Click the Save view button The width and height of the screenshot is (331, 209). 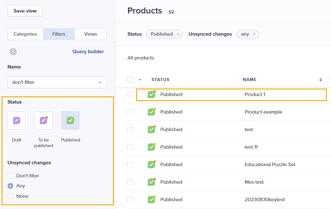25,11
